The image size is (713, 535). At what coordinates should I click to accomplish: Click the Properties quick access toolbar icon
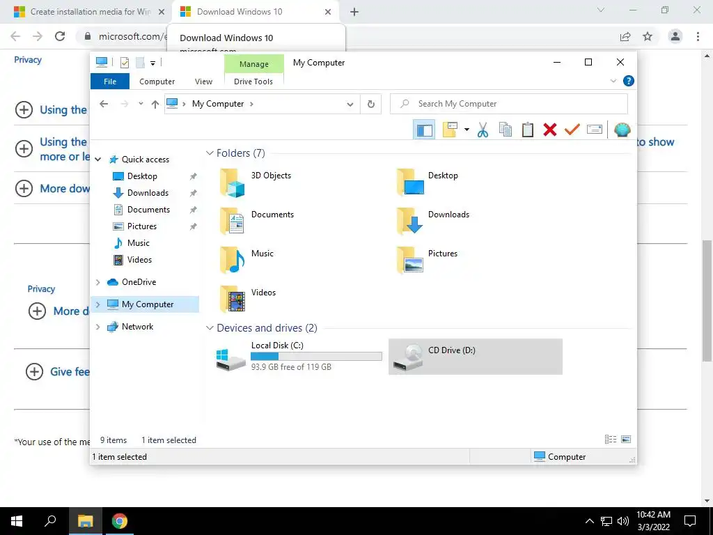[x=124, y=63]
